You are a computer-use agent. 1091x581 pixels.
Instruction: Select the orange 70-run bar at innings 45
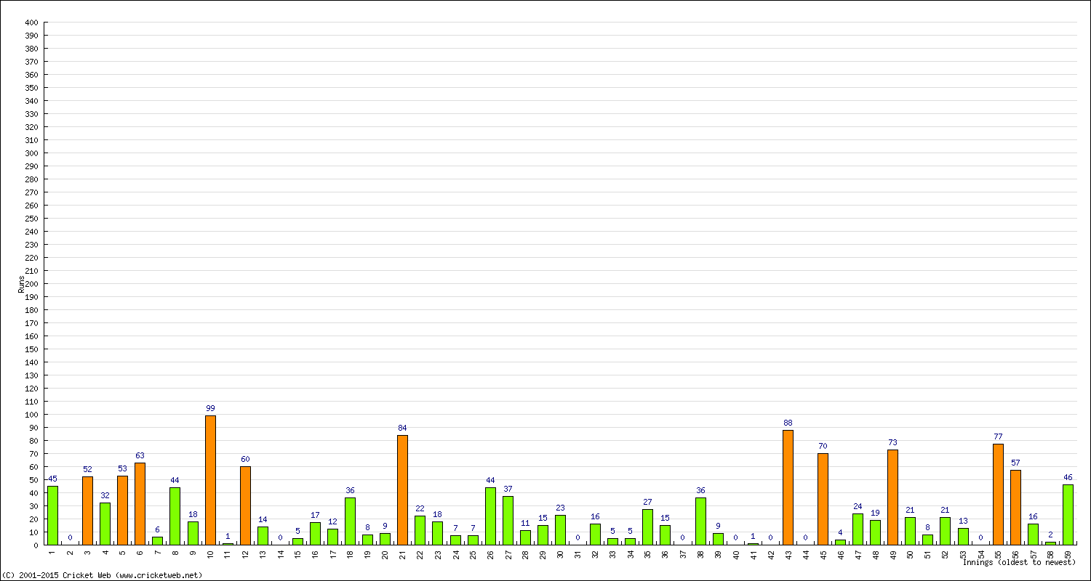coord(823,499)
